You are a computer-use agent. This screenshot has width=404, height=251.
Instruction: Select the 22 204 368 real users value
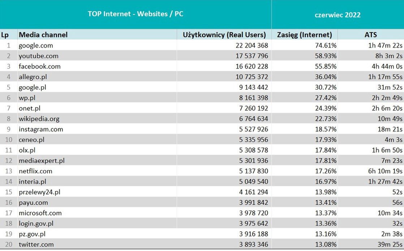248,46
